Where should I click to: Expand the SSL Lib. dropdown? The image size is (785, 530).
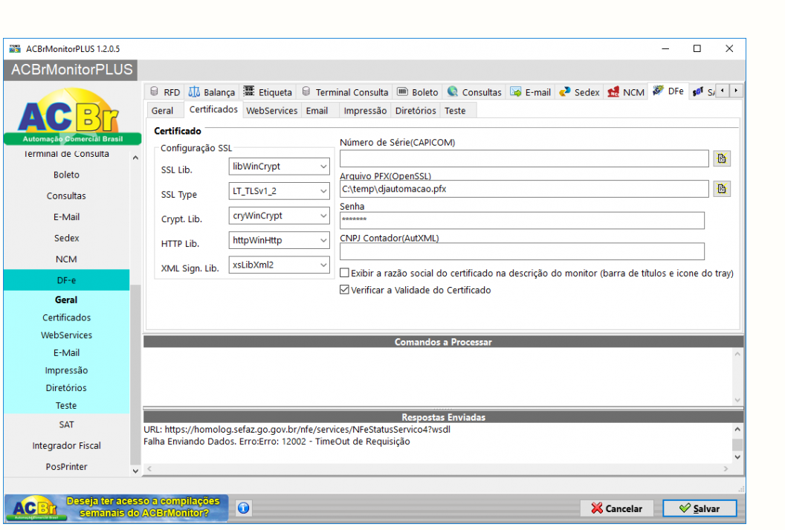pos(323,167)
